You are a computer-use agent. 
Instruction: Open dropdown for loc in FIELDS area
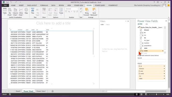point(164,76)
